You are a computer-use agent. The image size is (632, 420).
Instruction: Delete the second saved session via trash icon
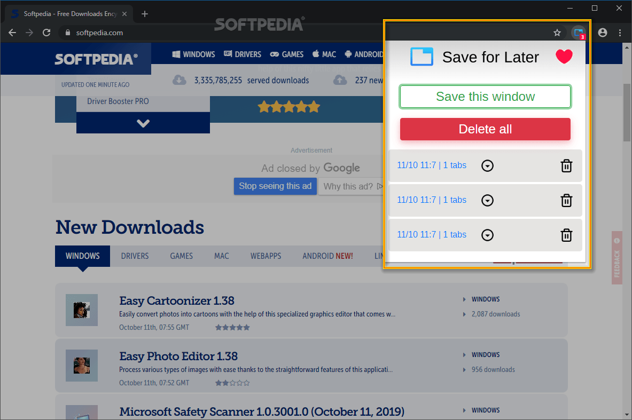point(566,200)
